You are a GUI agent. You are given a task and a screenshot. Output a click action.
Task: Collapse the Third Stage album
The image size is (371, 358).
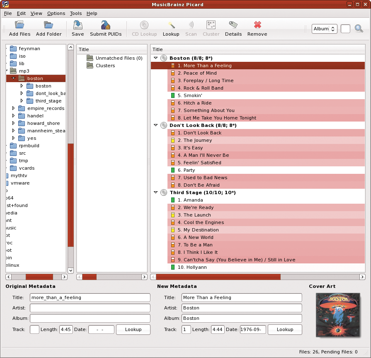[x=156, y=192]
